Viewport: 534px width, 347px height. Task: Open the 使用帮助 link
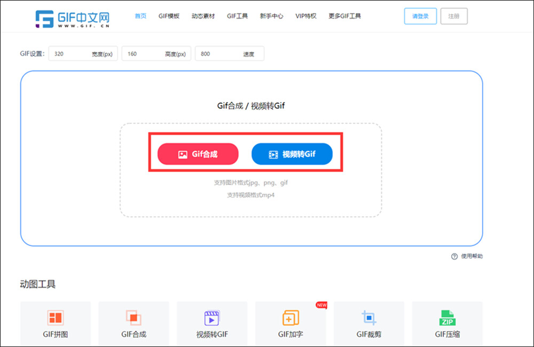pyautogui.click(x=472, y=256)
